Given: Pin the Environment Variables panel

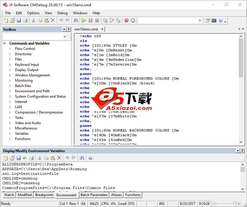Looking at the screenshot, I should coord(242,151).
